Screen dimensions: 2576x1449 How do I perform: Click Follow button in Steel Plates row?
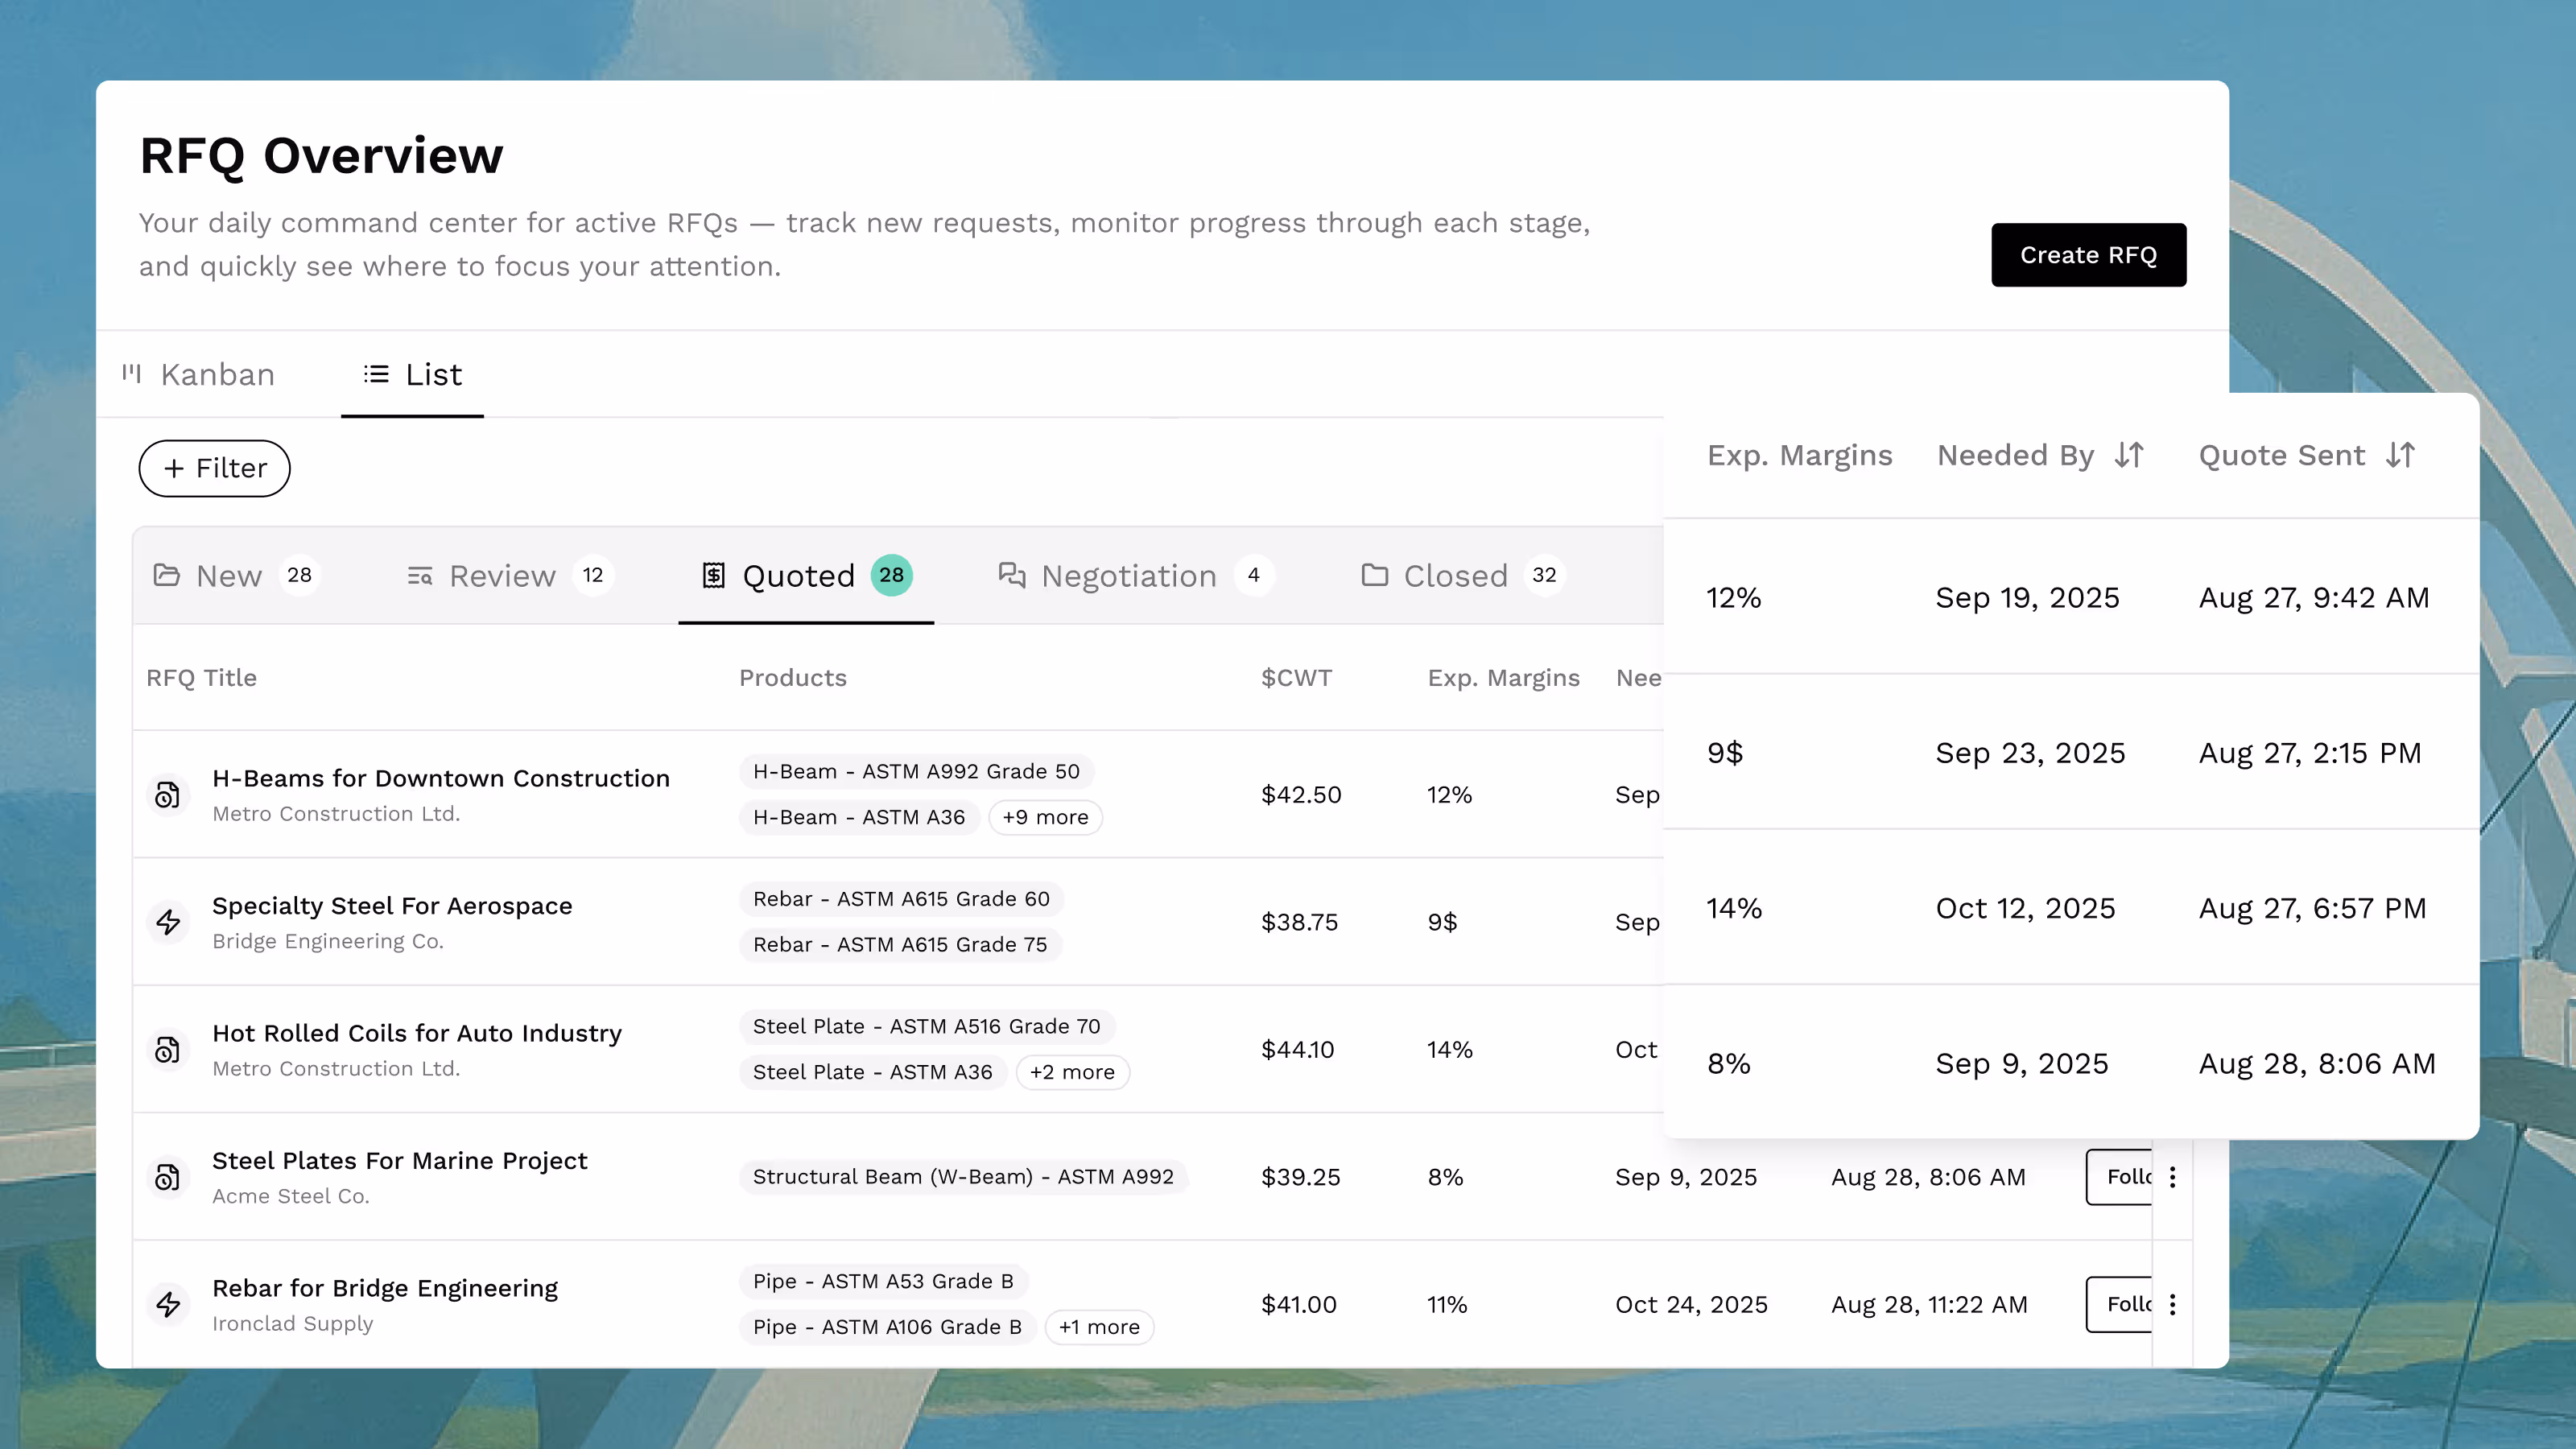point(2120,1177)
